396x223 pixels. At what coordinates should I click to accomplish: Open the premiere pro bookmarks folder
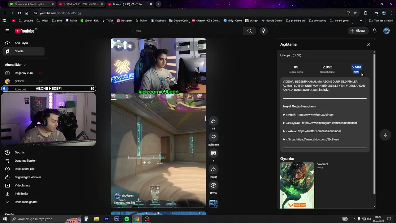(296, 21)
